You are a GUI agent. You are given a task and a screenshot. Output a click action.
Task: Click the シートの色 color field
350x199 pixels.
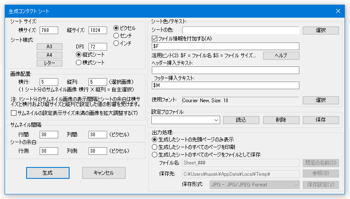241,30
